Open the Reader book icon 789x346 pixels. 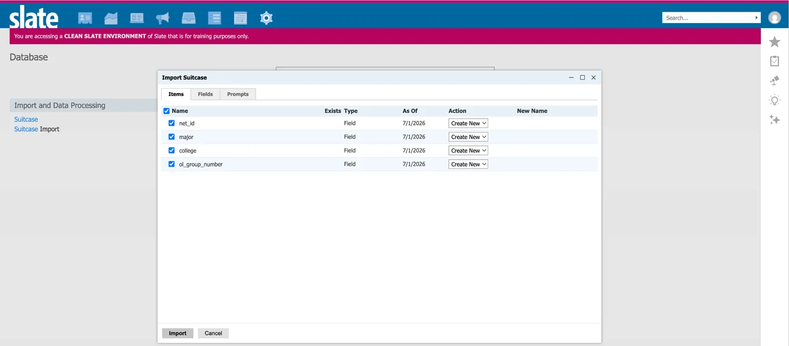pos(137,18)
